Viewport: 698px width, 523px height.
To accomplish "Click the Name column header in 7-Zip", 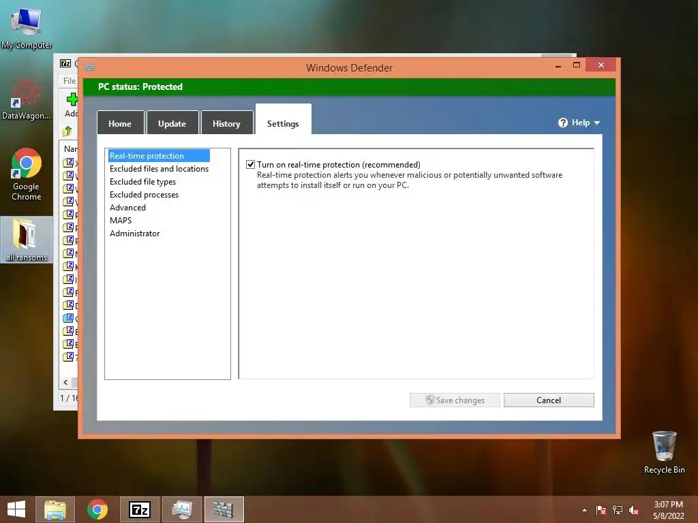I will (70, 148).
